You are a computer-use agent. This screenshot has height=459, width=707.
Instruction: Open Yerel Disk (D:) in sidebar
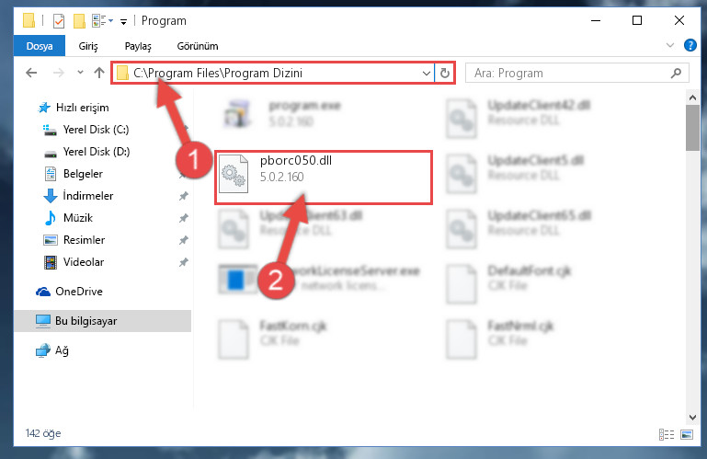(x=96, y=152)
